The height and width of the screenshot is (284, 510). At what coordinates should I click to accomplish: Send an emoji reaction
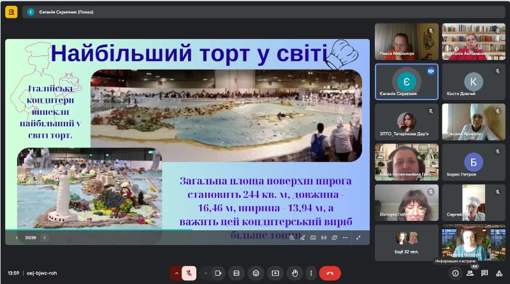pyautogui.click(x=256, y=273)
